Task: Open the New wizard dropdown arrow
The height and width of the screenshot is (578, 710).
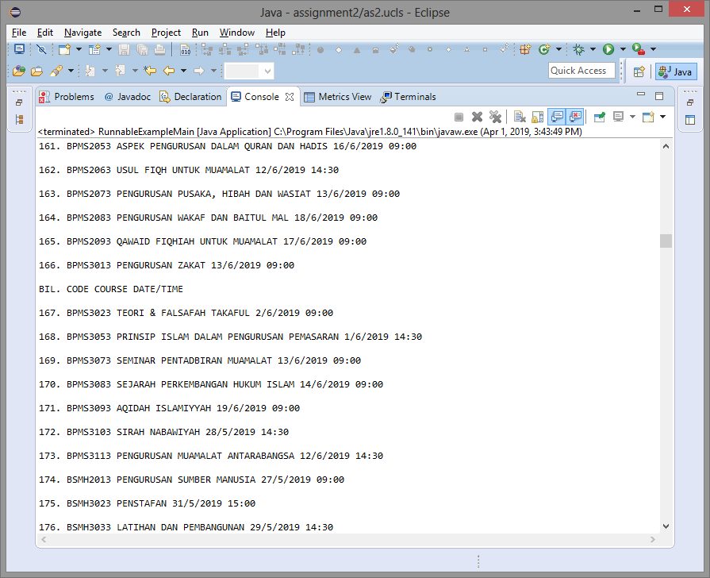Action: [79, 49]
